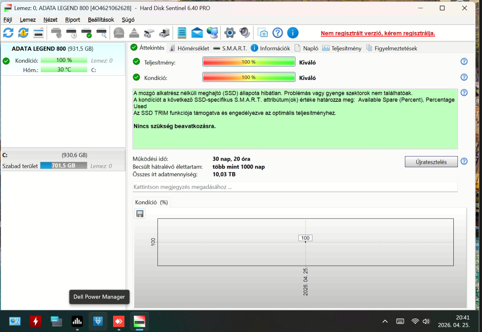Open the Beállítások menu
This screenshot has width=482, height=332.
(x=101, y=20)
